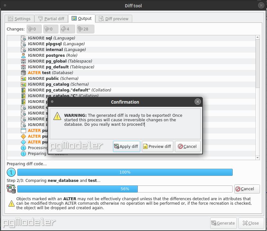Click the database comparison icon next to step progress
Screen dimensions: 267x231
[x=11, y=189]
